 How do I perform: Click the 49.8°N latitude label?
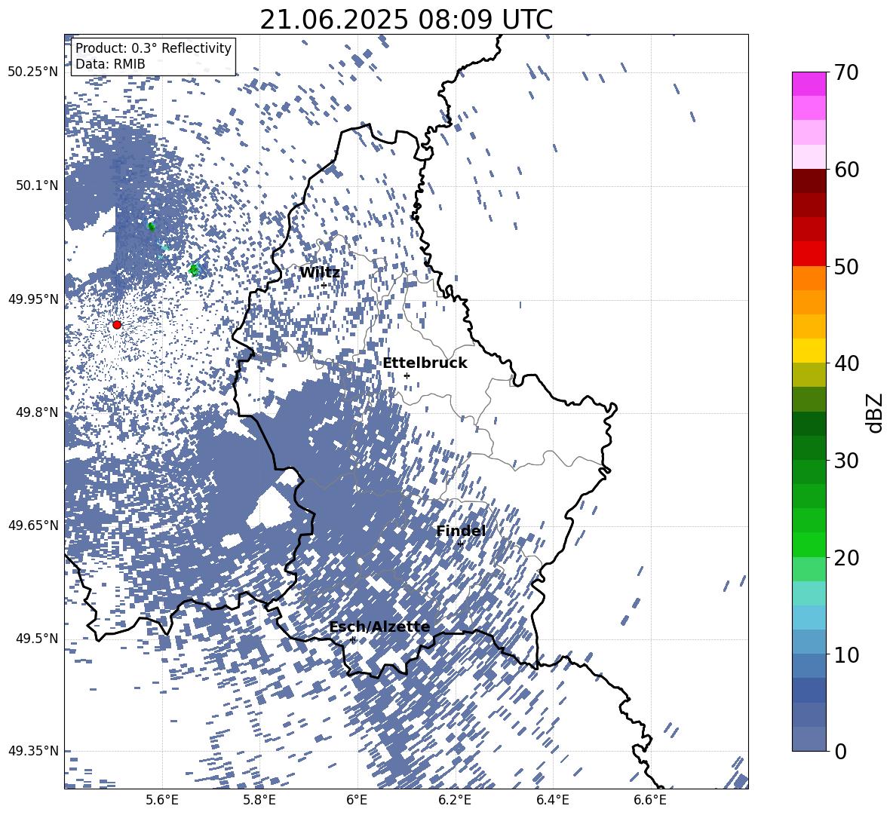click(36, 412)
